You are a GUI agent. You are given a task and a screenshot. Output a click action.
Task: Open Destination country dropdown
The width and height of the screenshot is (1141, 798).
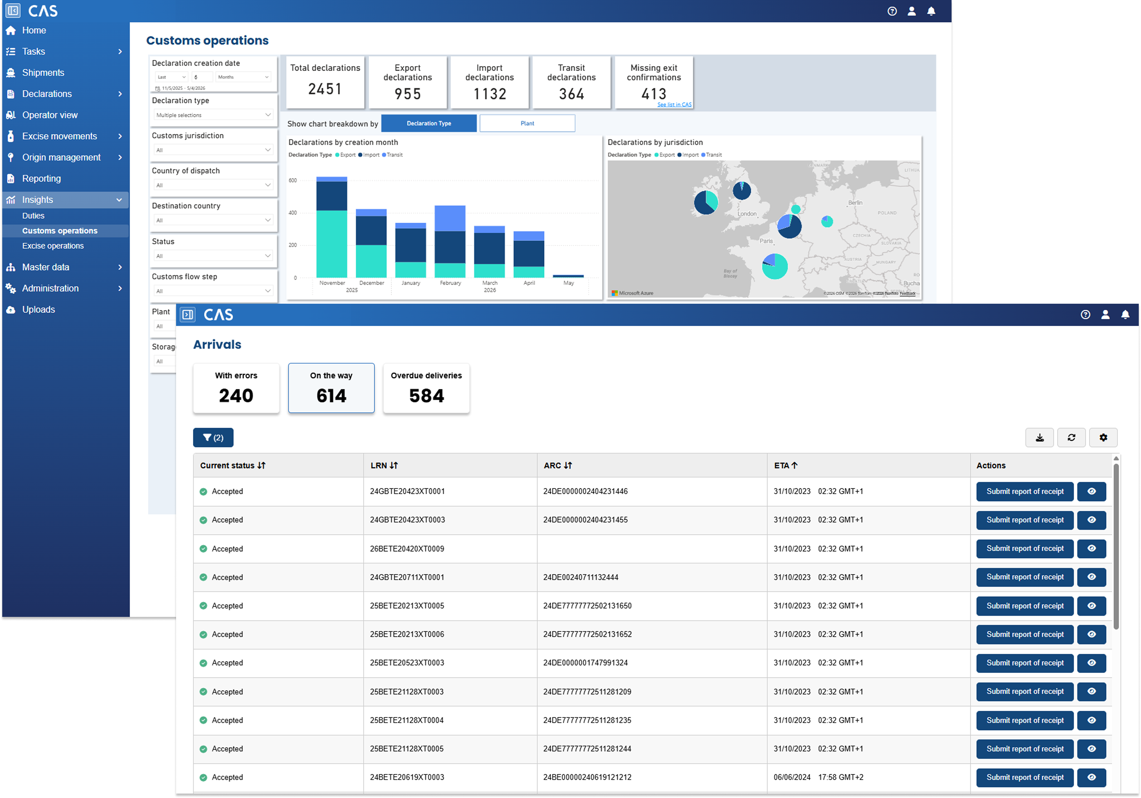tap(214, 220)
